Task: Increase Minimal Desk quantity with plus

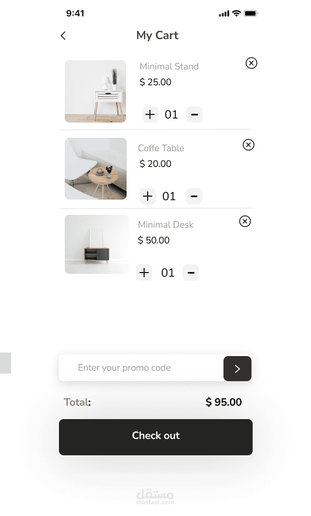Action: tap(144, 273)
